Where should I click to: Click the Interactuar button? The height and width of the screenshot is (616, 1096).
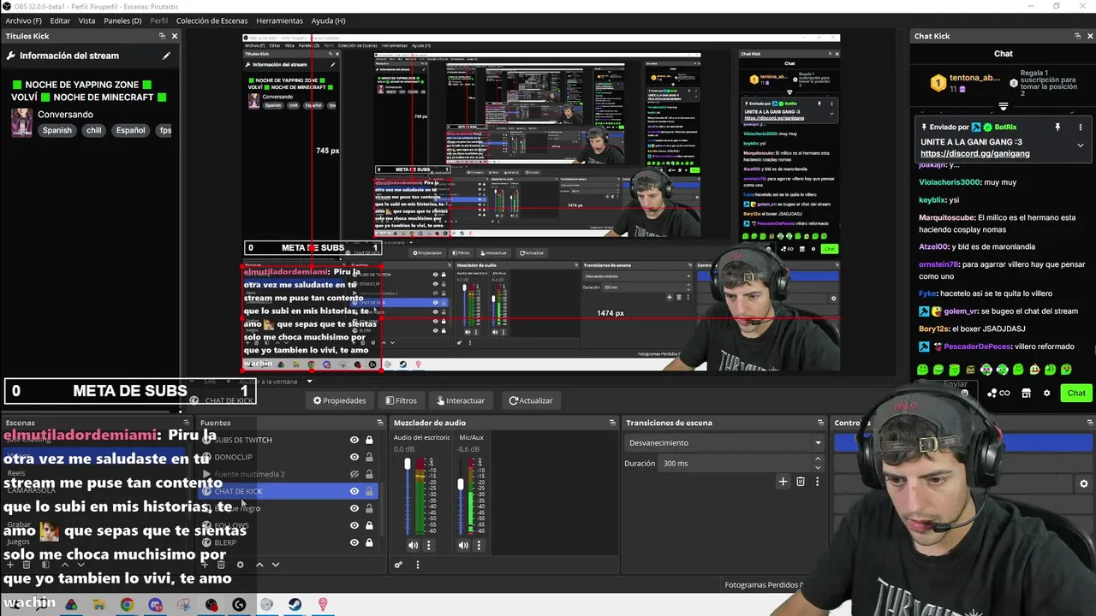click(461, 400)
